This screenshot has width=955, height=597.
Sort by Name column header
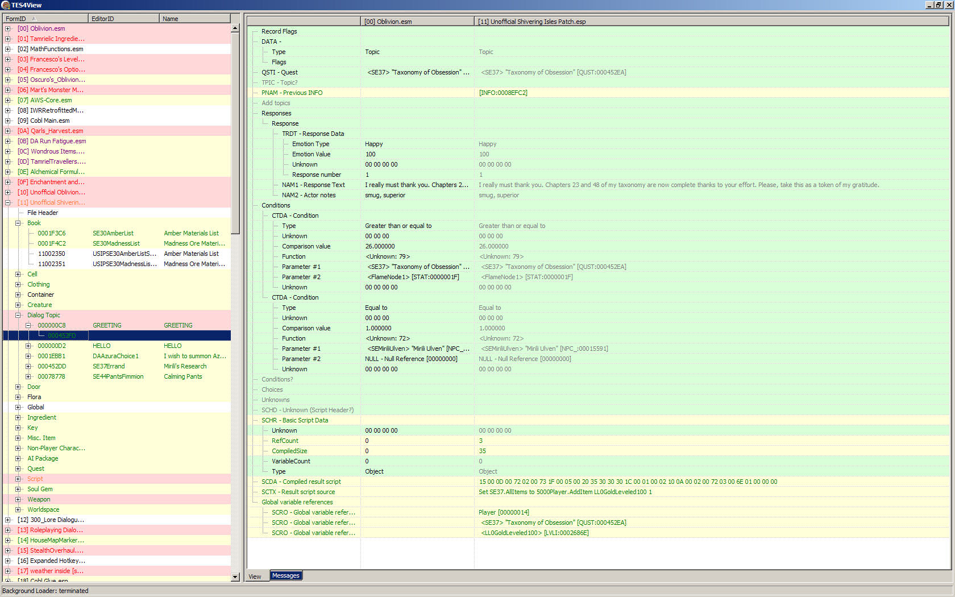coord(194,19)
